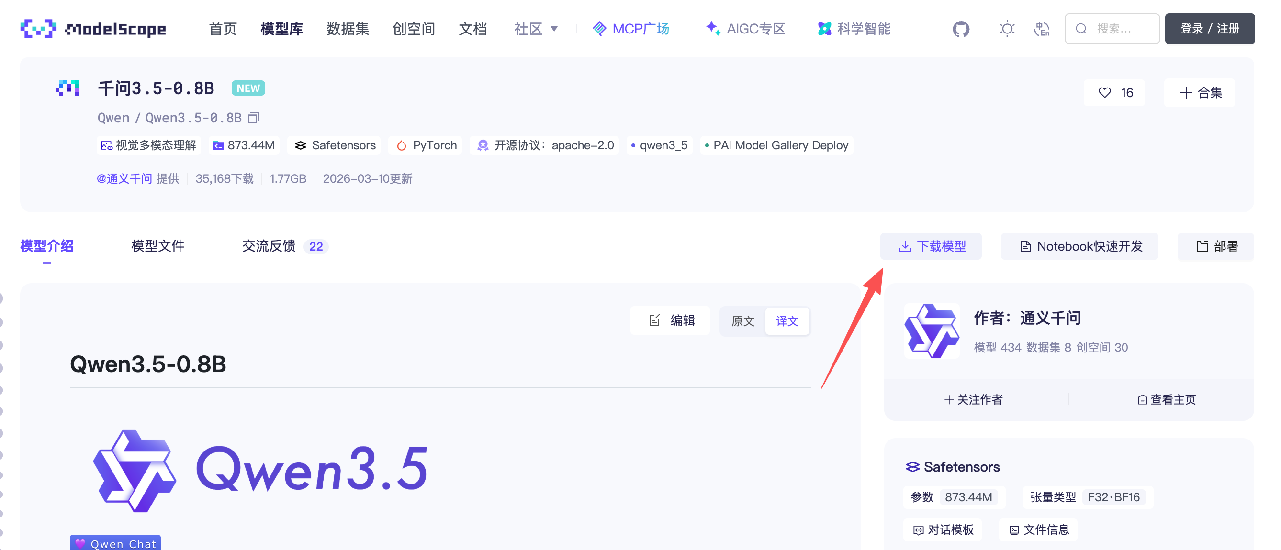Click the 编辑 button
The height and width of the screenshot is (550, 1281).
pos(670,320)
